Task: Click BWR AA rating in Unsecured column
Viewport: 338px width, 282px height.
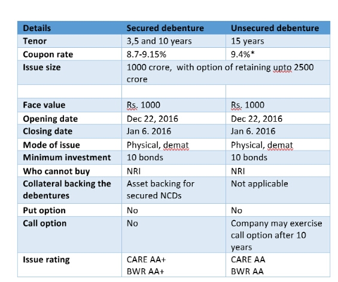Action: [x=247, y=272]
